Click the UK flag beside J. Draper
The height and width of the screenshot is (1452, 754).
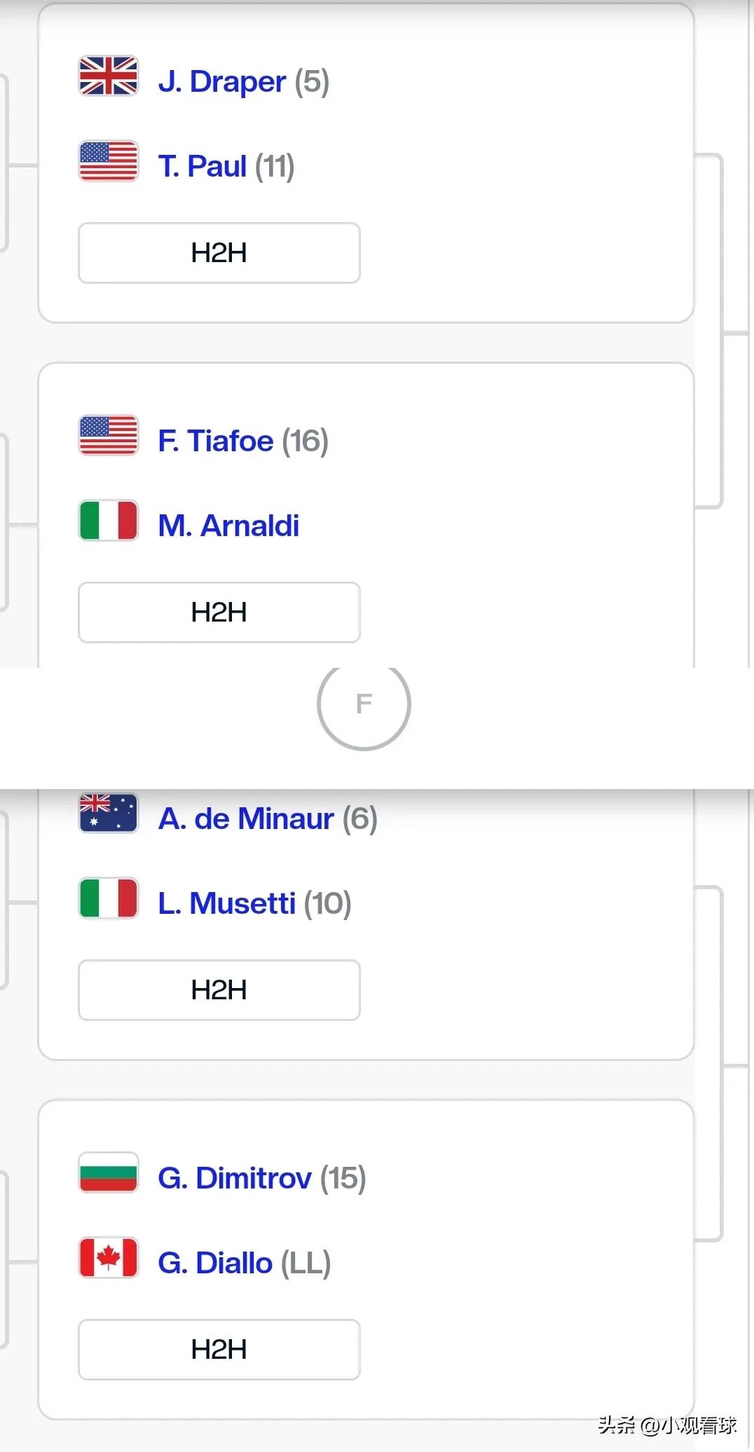point(109,76)
